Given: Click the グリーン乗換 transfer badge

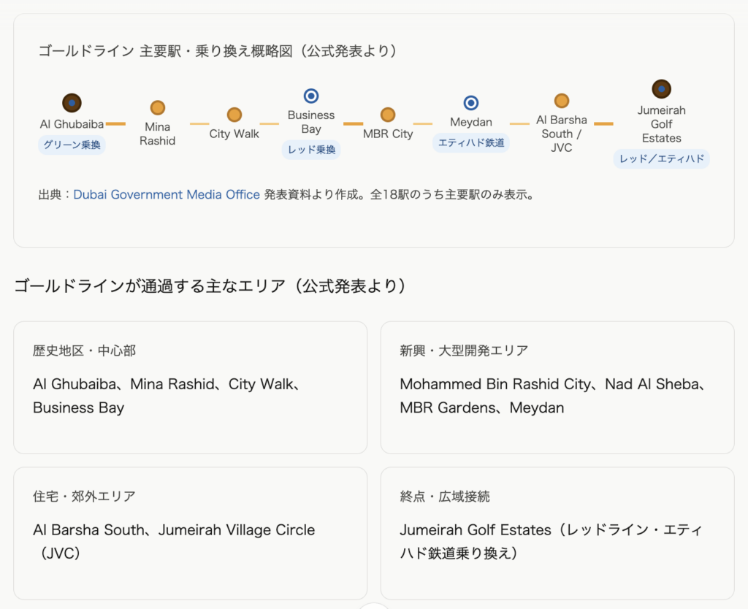Looking at the screenshot, I should click(72, 145).
